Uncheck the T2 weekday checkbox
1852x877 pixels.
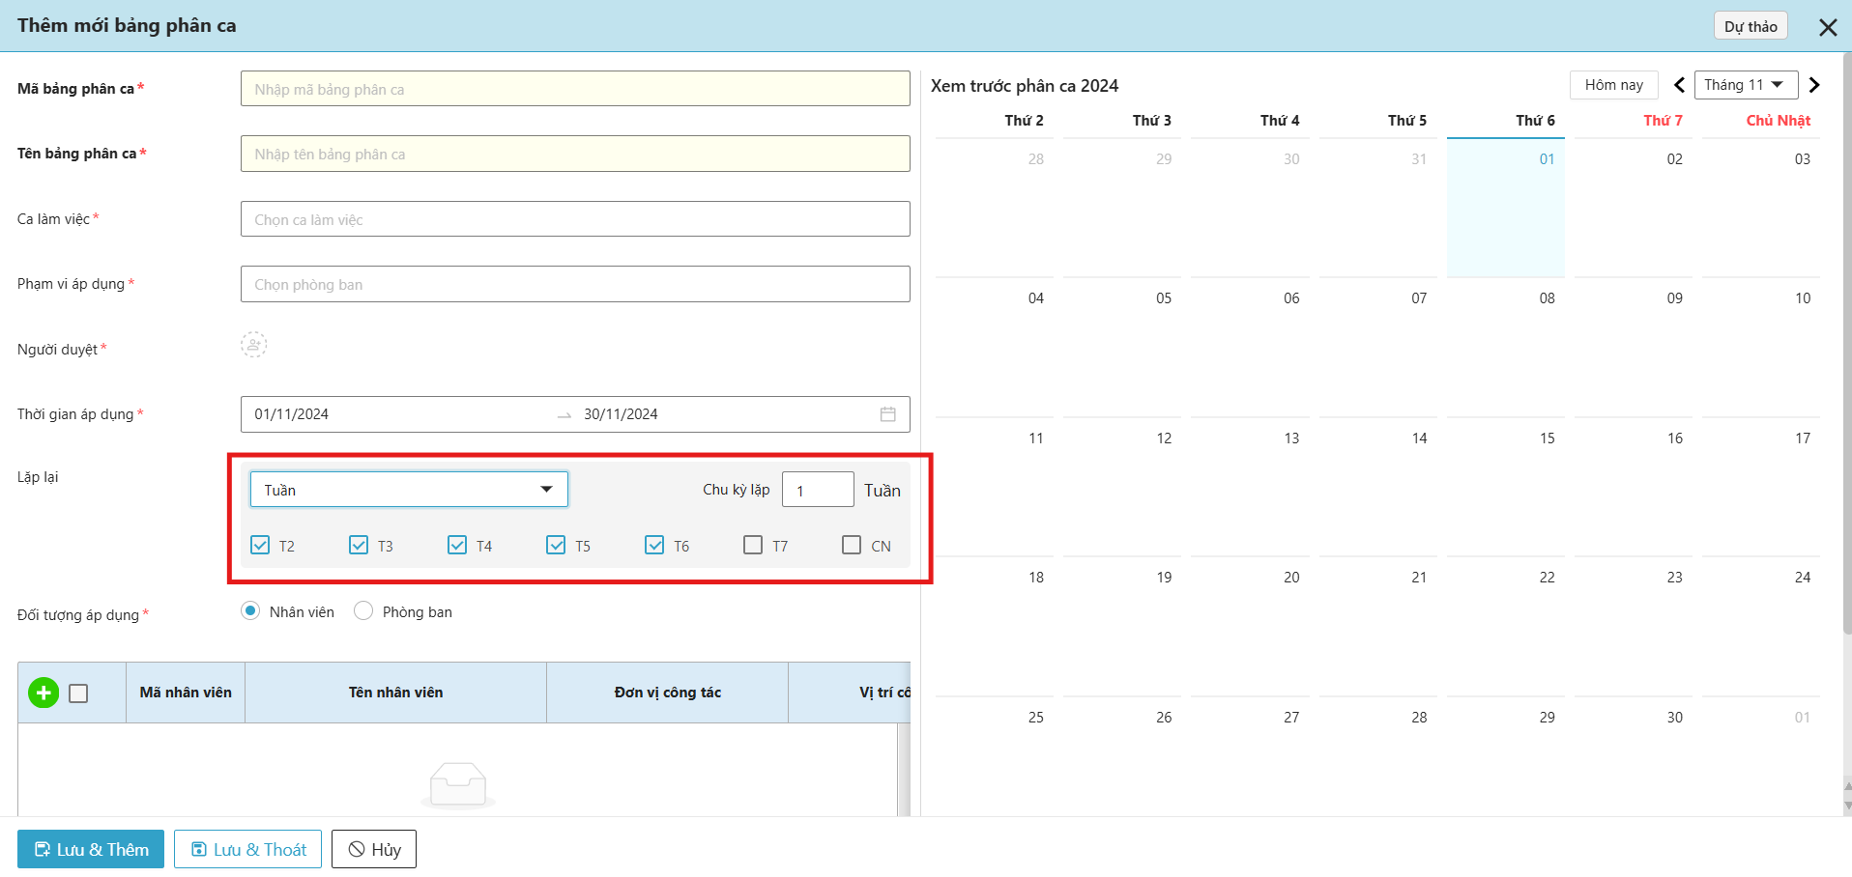tap(260, 545)
